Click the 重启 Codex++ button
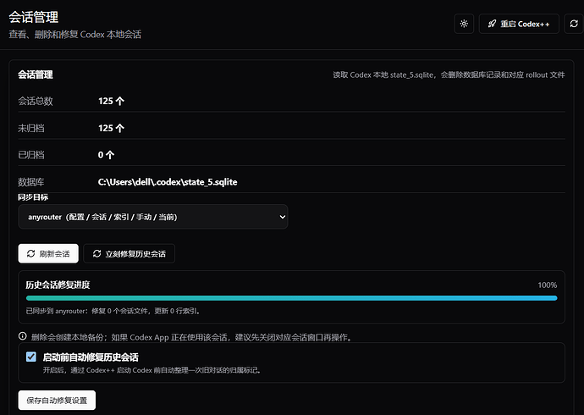The image size is (584, 415). 519,24
